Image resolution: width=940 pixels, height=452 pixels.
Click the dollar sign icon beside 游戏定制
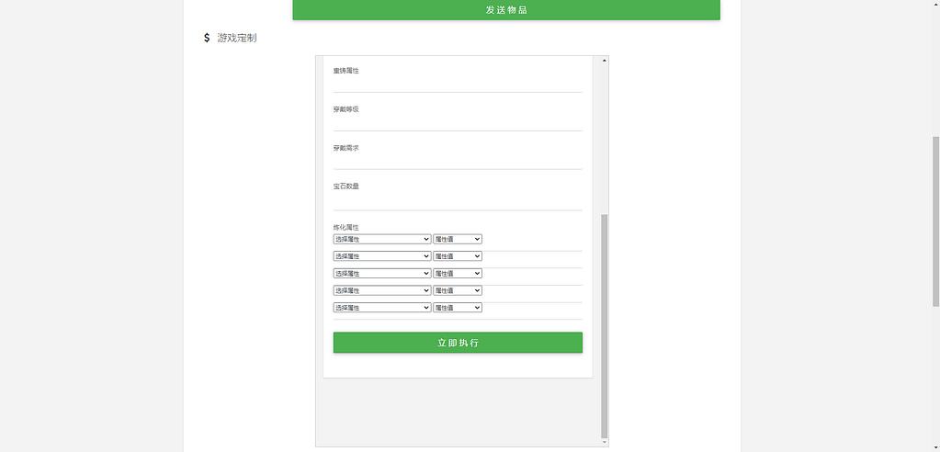[207, 38]
